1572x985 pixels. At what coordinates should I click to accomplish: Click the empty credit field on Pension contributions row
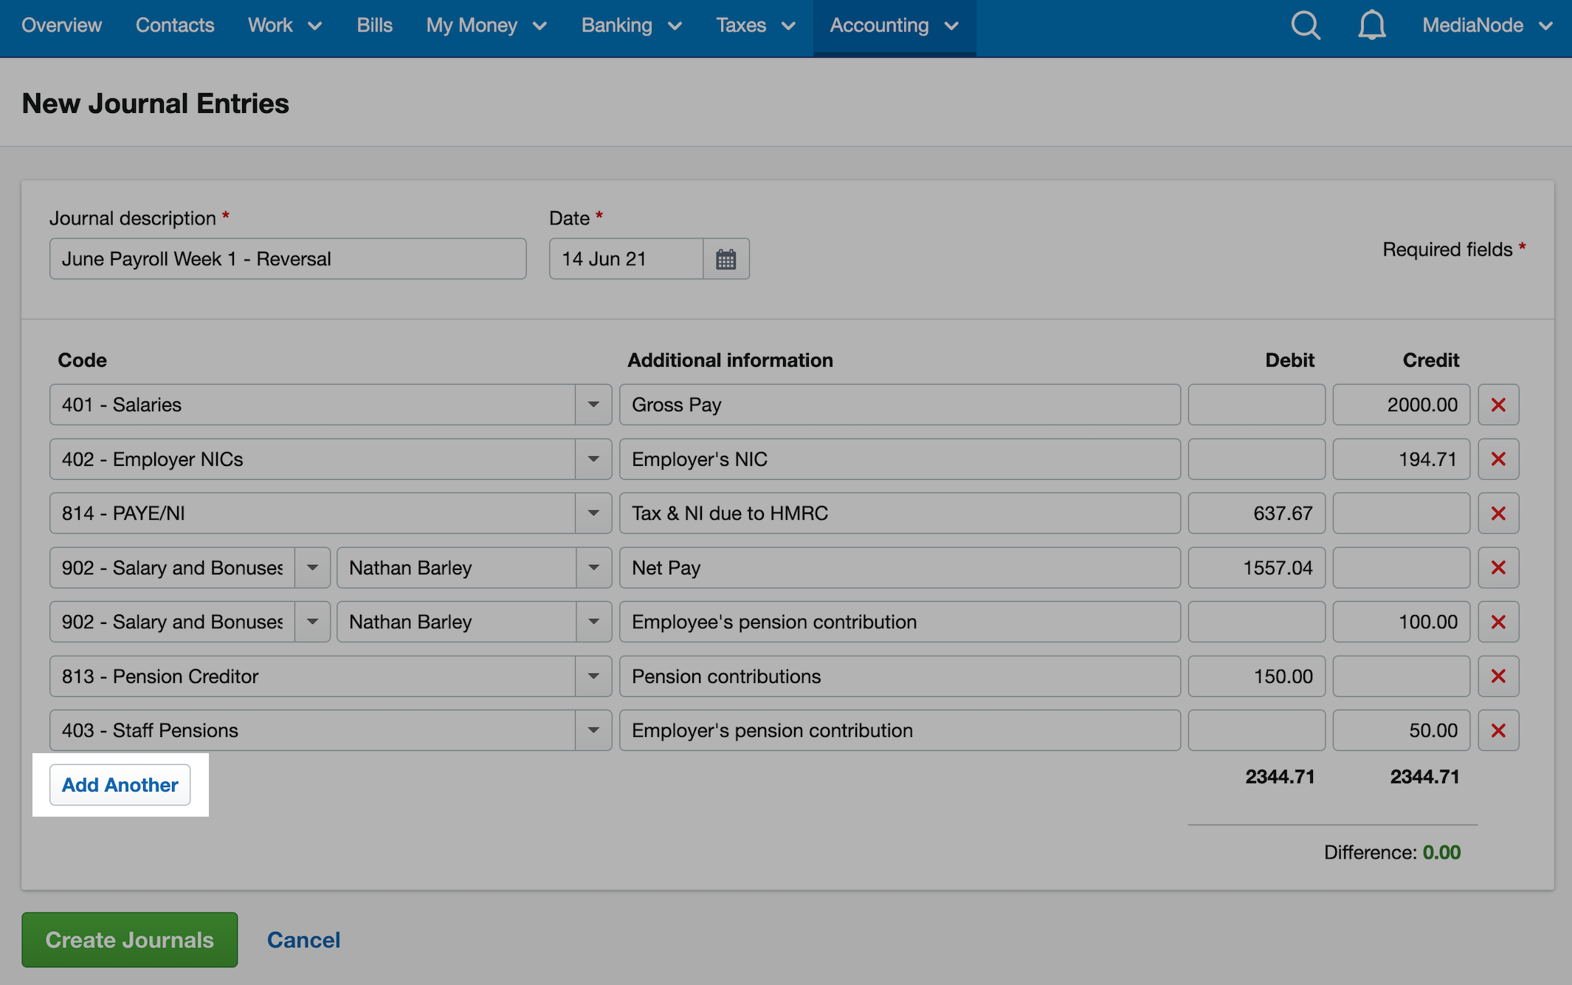(x=1402, y=676)
